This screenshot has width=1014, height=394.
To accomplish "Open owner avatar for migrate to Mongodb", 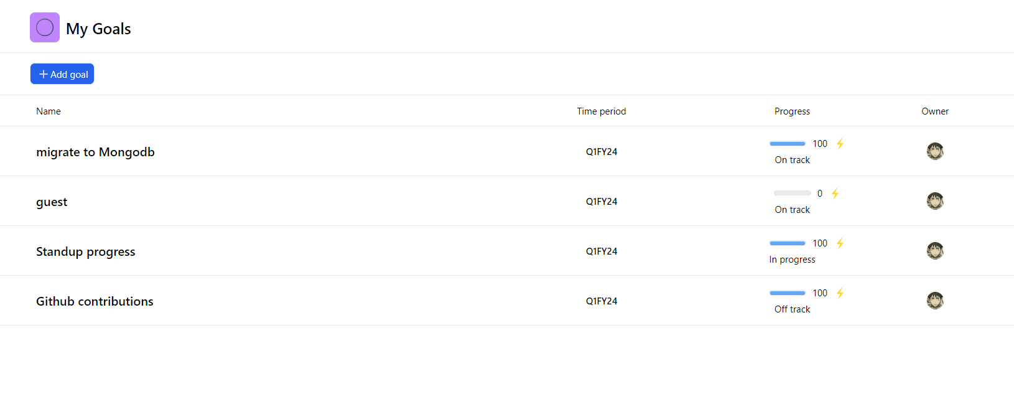I will (x=935, y=151).
